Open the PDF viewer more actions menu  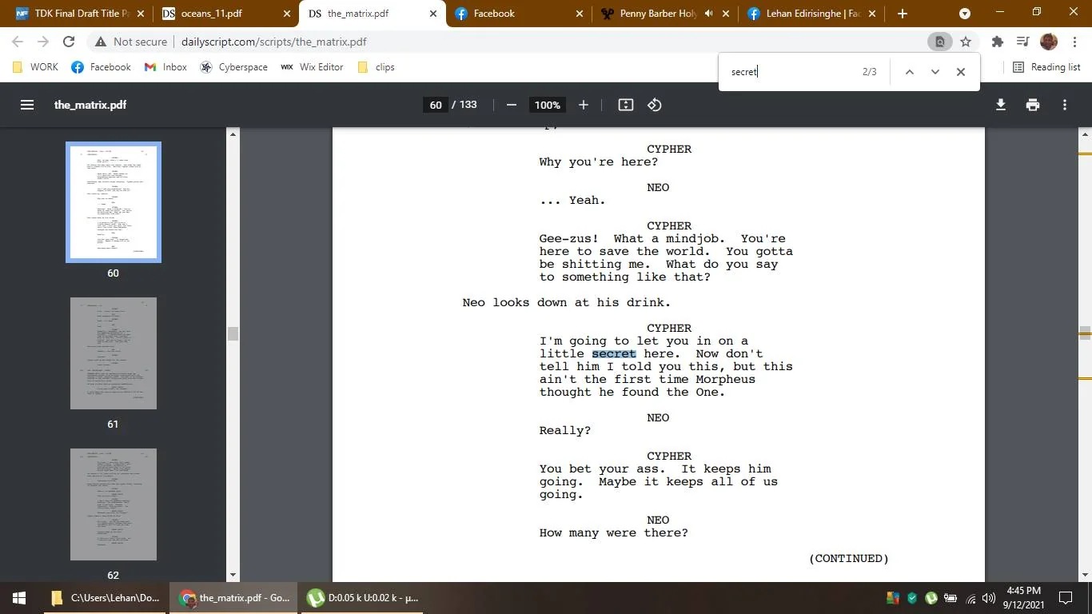(1065, 105)
